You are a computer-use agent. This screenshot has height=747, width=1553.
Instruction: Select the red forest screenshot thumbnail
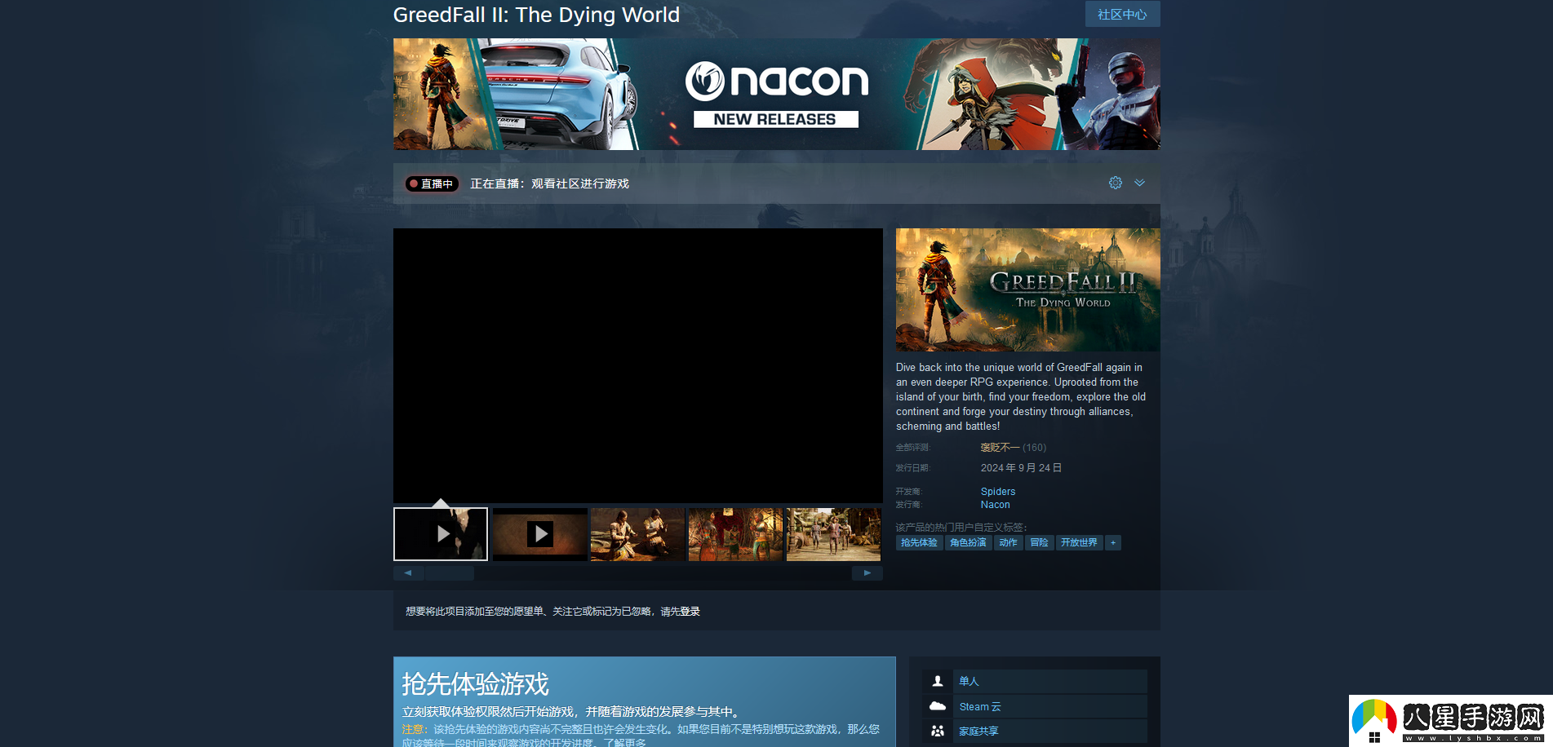pyautogui.click(x=735, y=534)
